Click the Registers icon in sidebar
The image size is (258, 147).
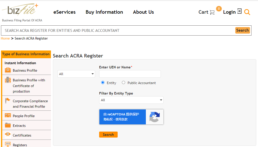tap(8, 144)
